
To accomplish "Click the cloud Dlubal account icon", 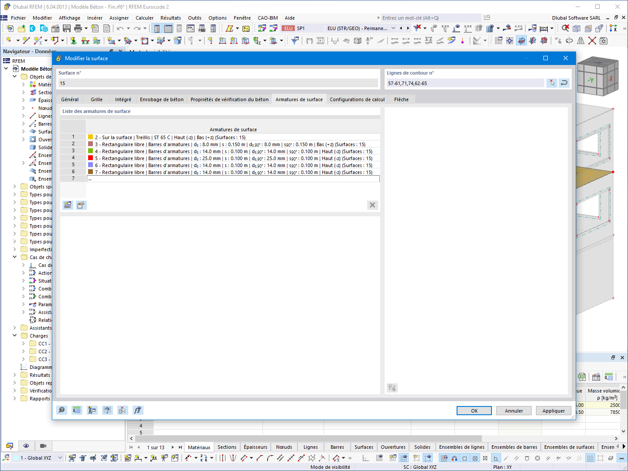I will pyautogui.click(x=32, y=28).
